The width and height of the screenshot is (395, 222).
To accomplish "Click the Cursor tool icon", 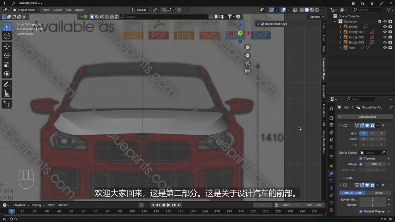I will coord(7,36).
